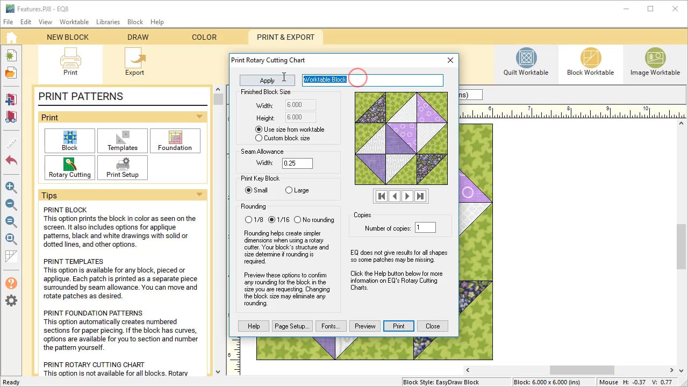This screenshot has width=688, height=387.
Task: Create a new project from sidebar
Action: 11,55
